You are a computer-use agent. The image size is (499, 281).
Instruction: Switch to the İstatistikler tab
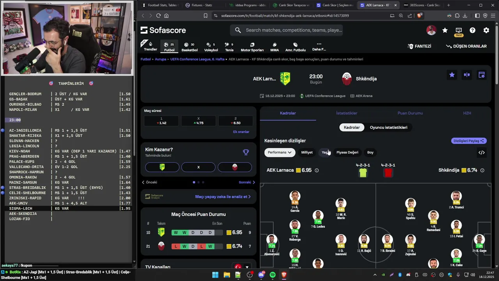click(347, 113)
